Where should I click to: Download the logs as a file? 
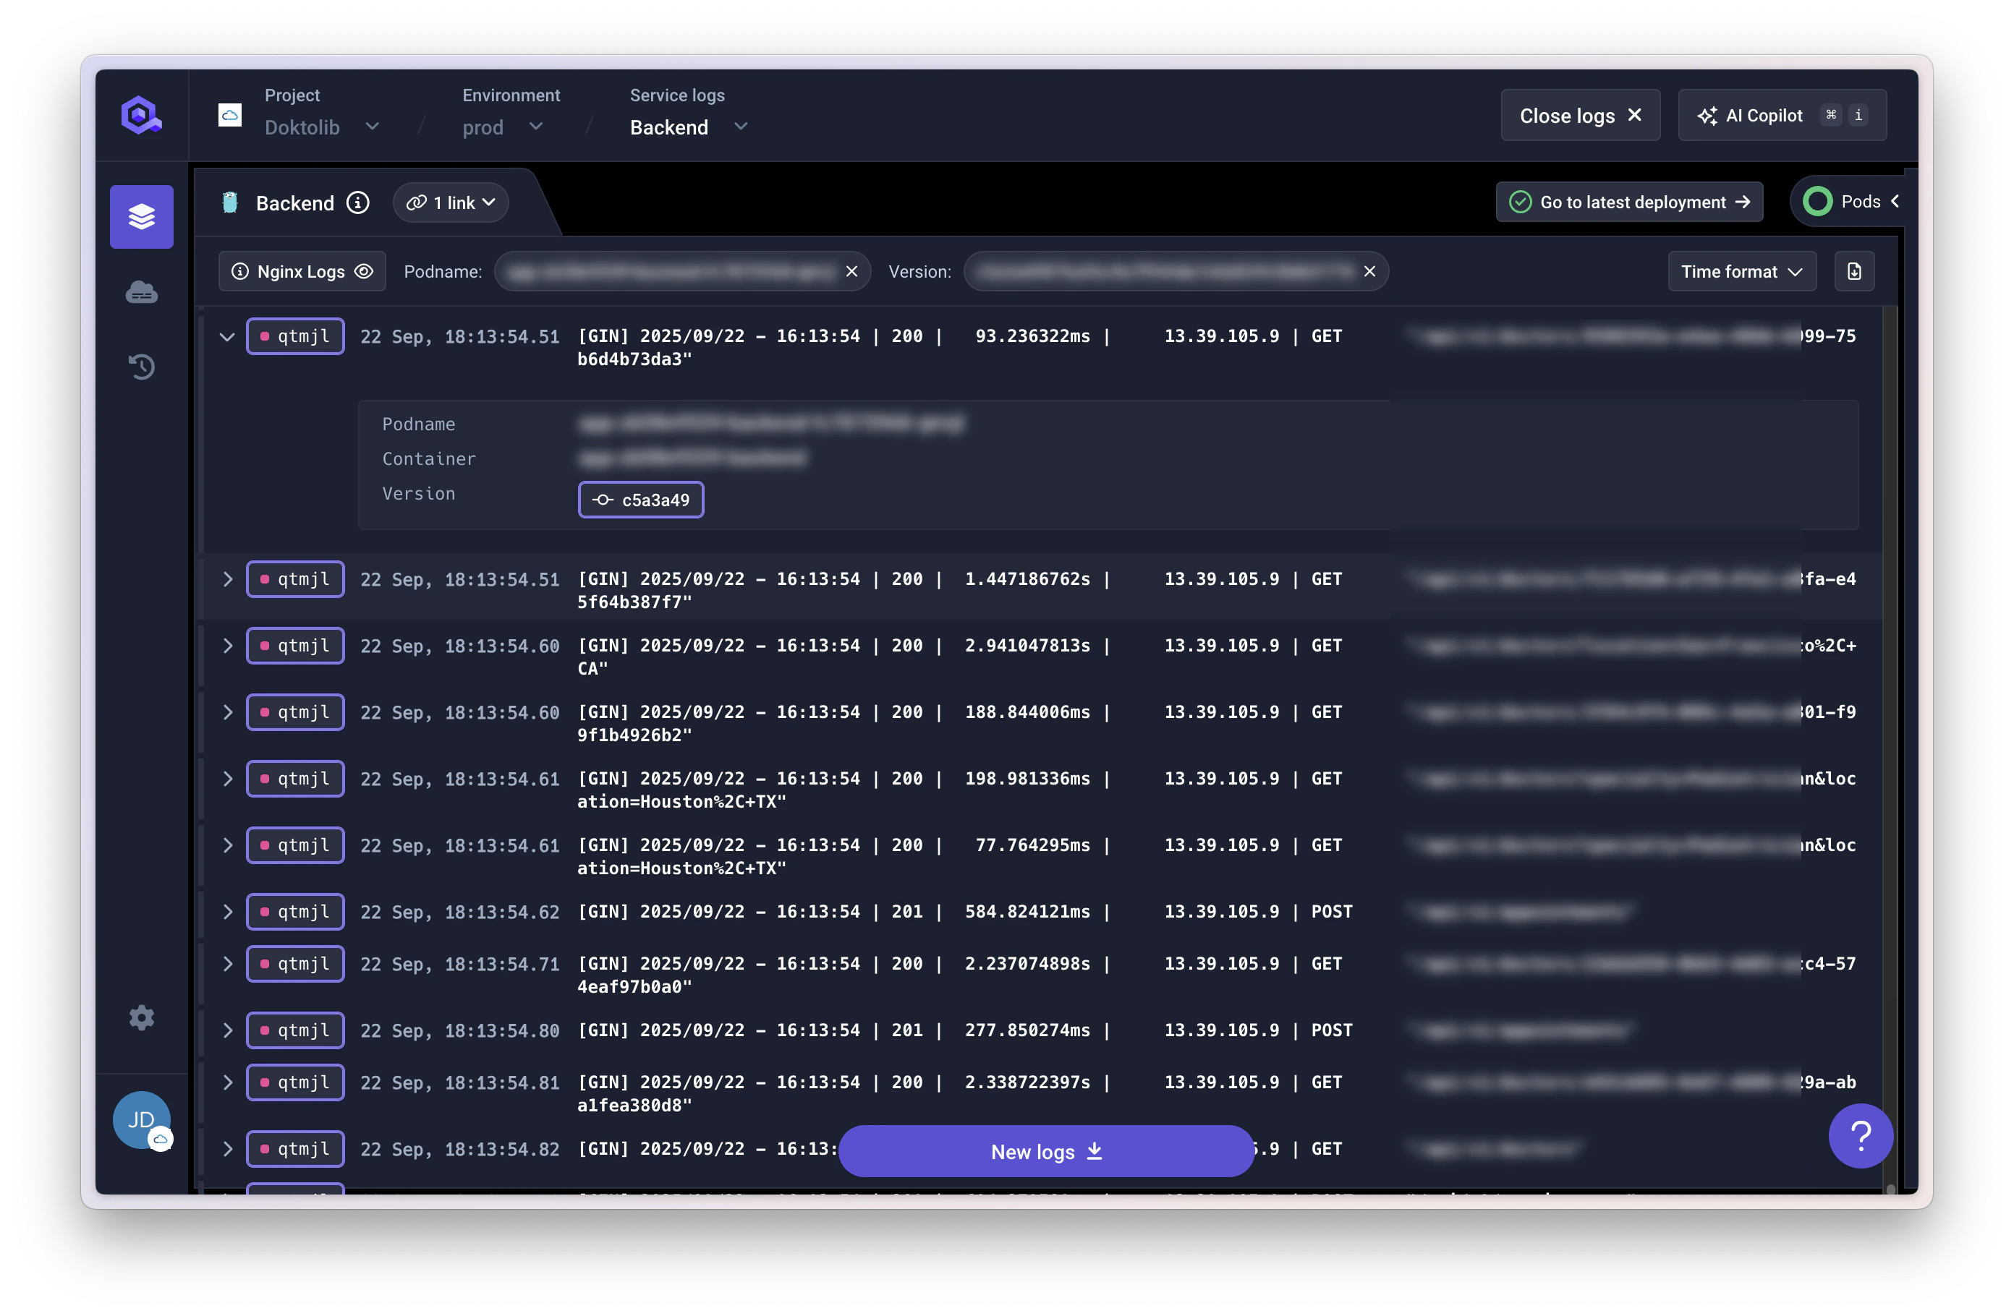point(1854,270)
